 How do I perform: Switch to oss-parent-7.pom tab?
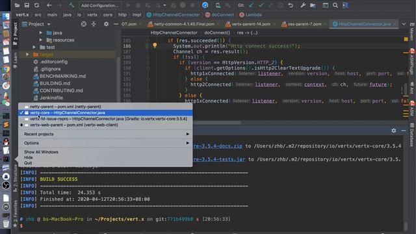[304, 24]
